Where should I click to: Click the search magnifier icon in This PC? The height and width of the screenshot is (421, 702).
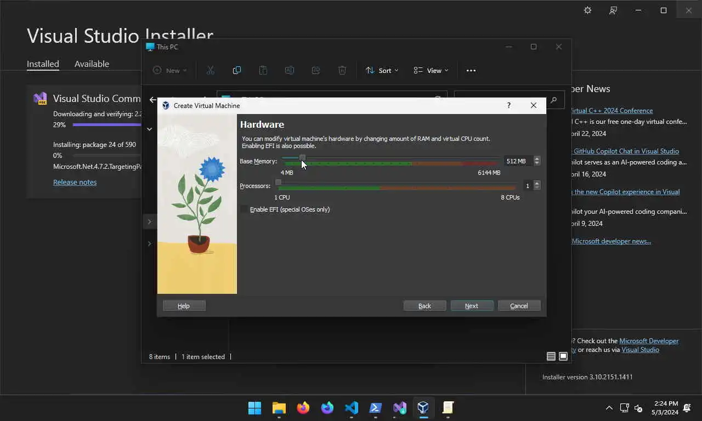click(x=554, y=100)
